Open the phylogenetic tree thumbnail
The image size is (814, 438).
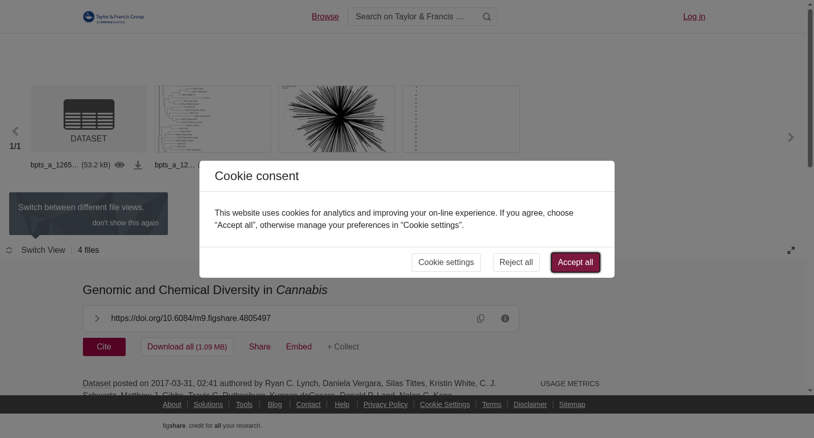click(x=213, y=119)
